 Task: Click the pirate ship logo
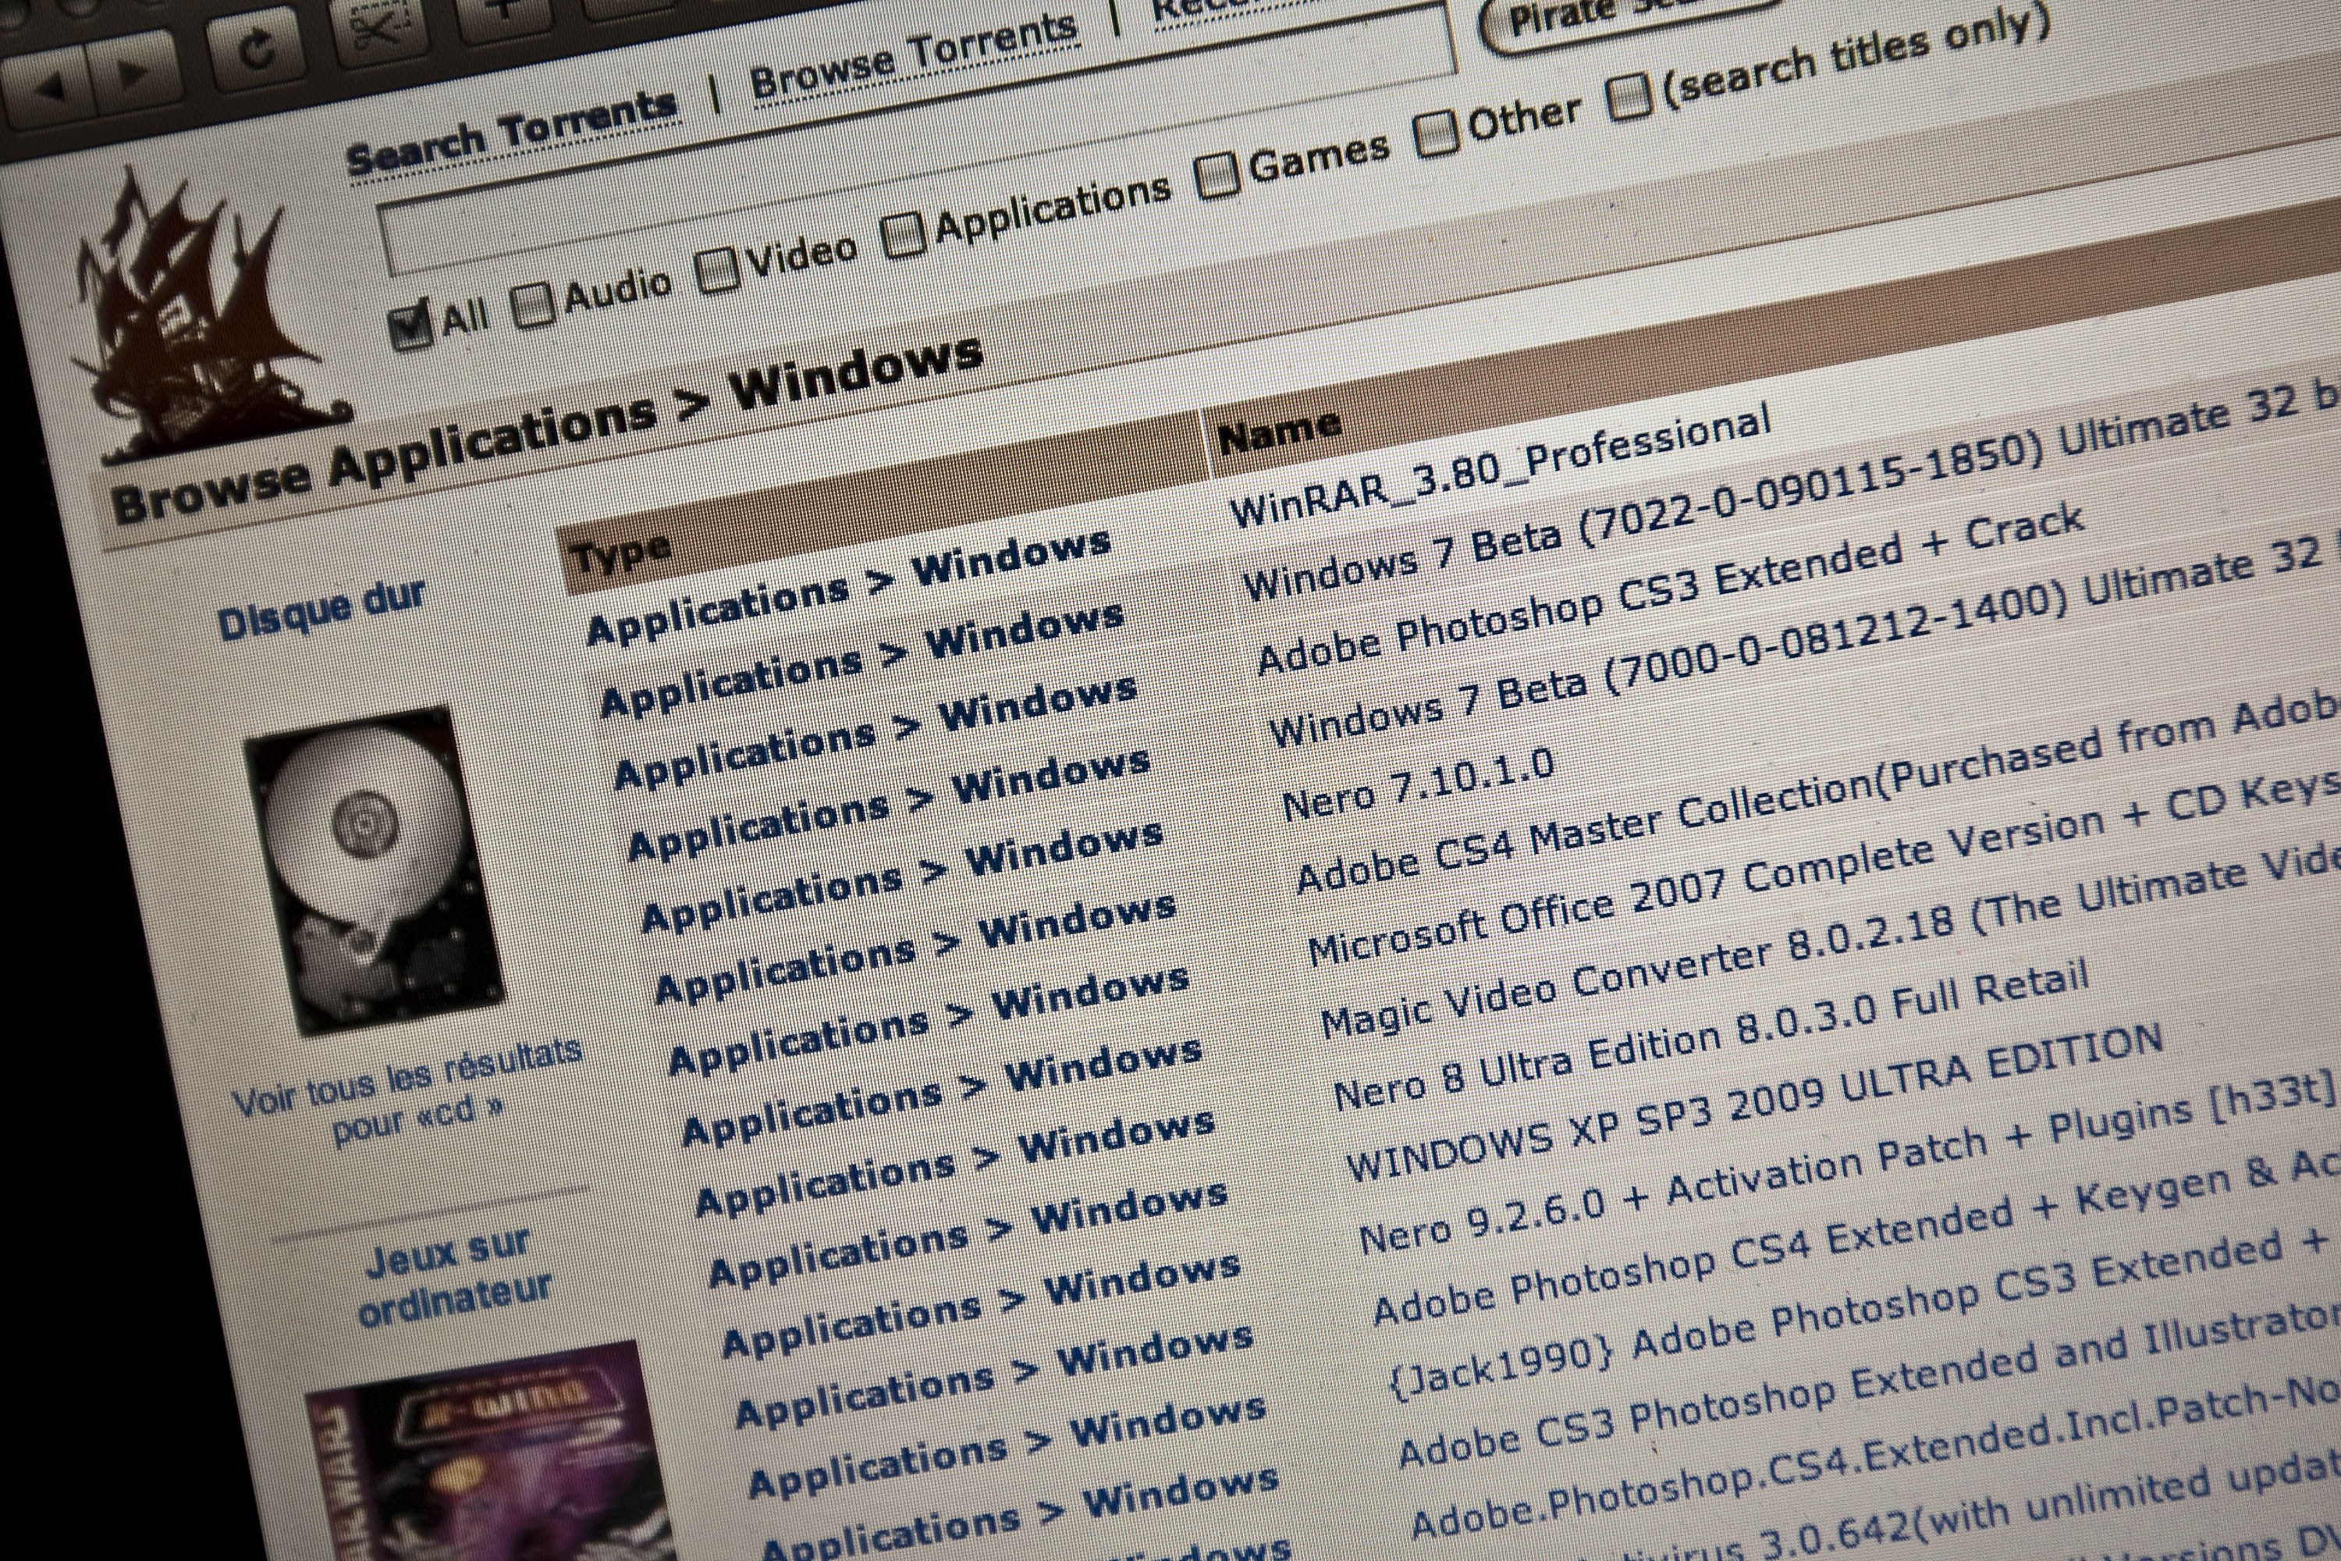pyautogui.click(x=199, y=318)
